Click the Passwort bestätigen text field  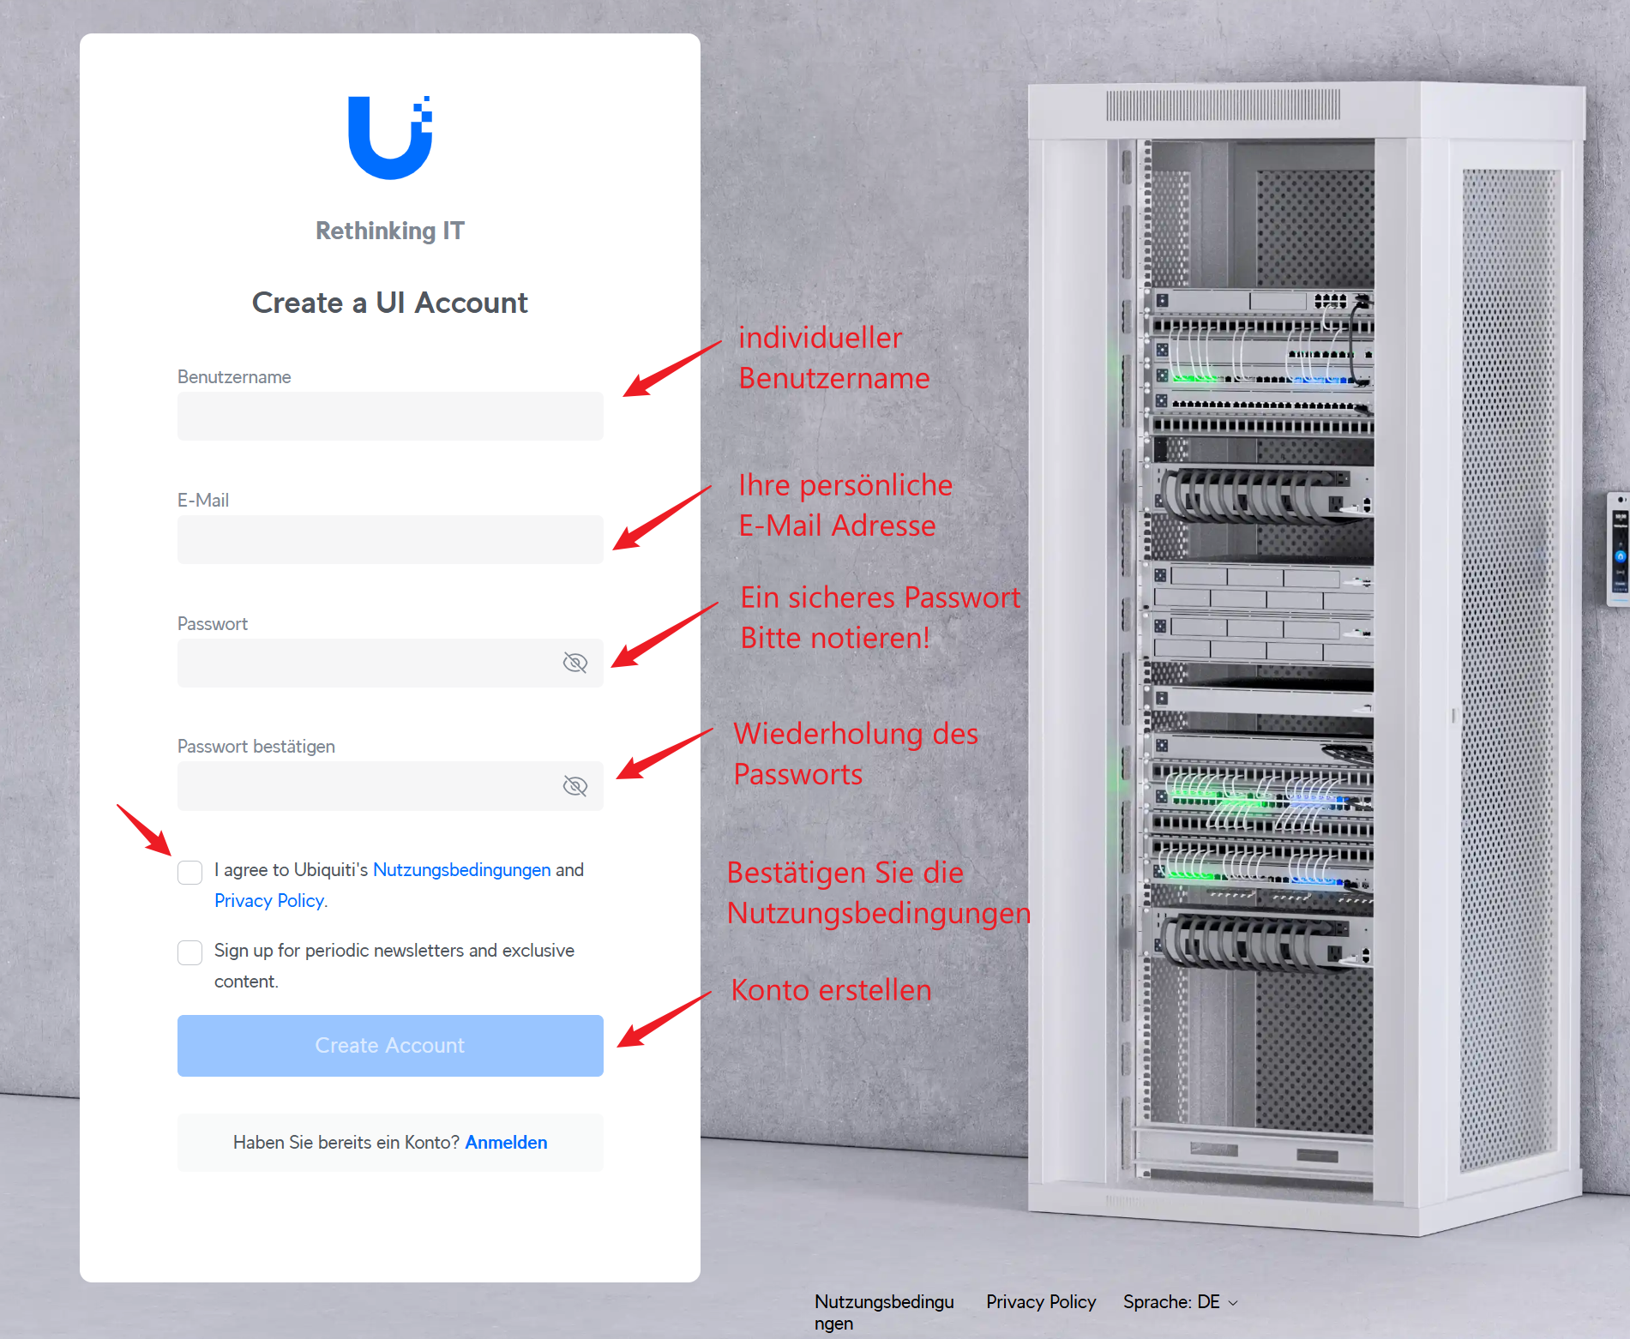(x=364, y=787)
